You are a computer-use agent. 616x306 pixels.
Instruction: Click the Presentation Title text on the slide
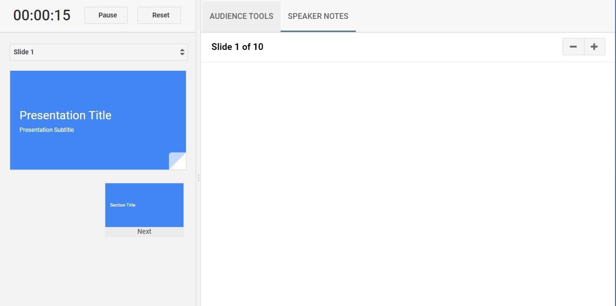tap(66, 115)
